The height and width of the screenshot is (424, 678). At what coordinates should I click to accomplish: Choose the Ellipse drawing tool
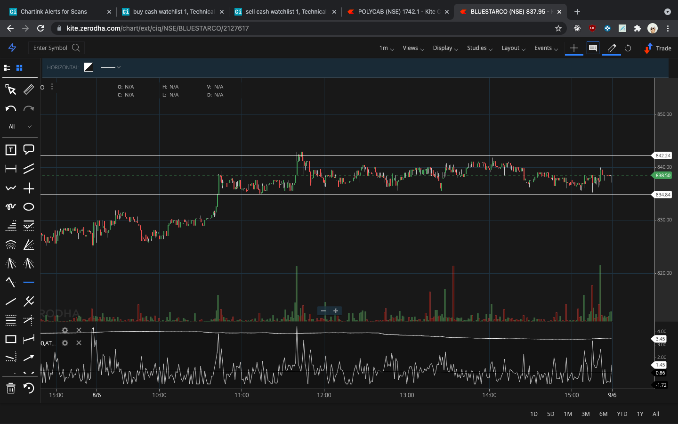[x=29, y=206]
